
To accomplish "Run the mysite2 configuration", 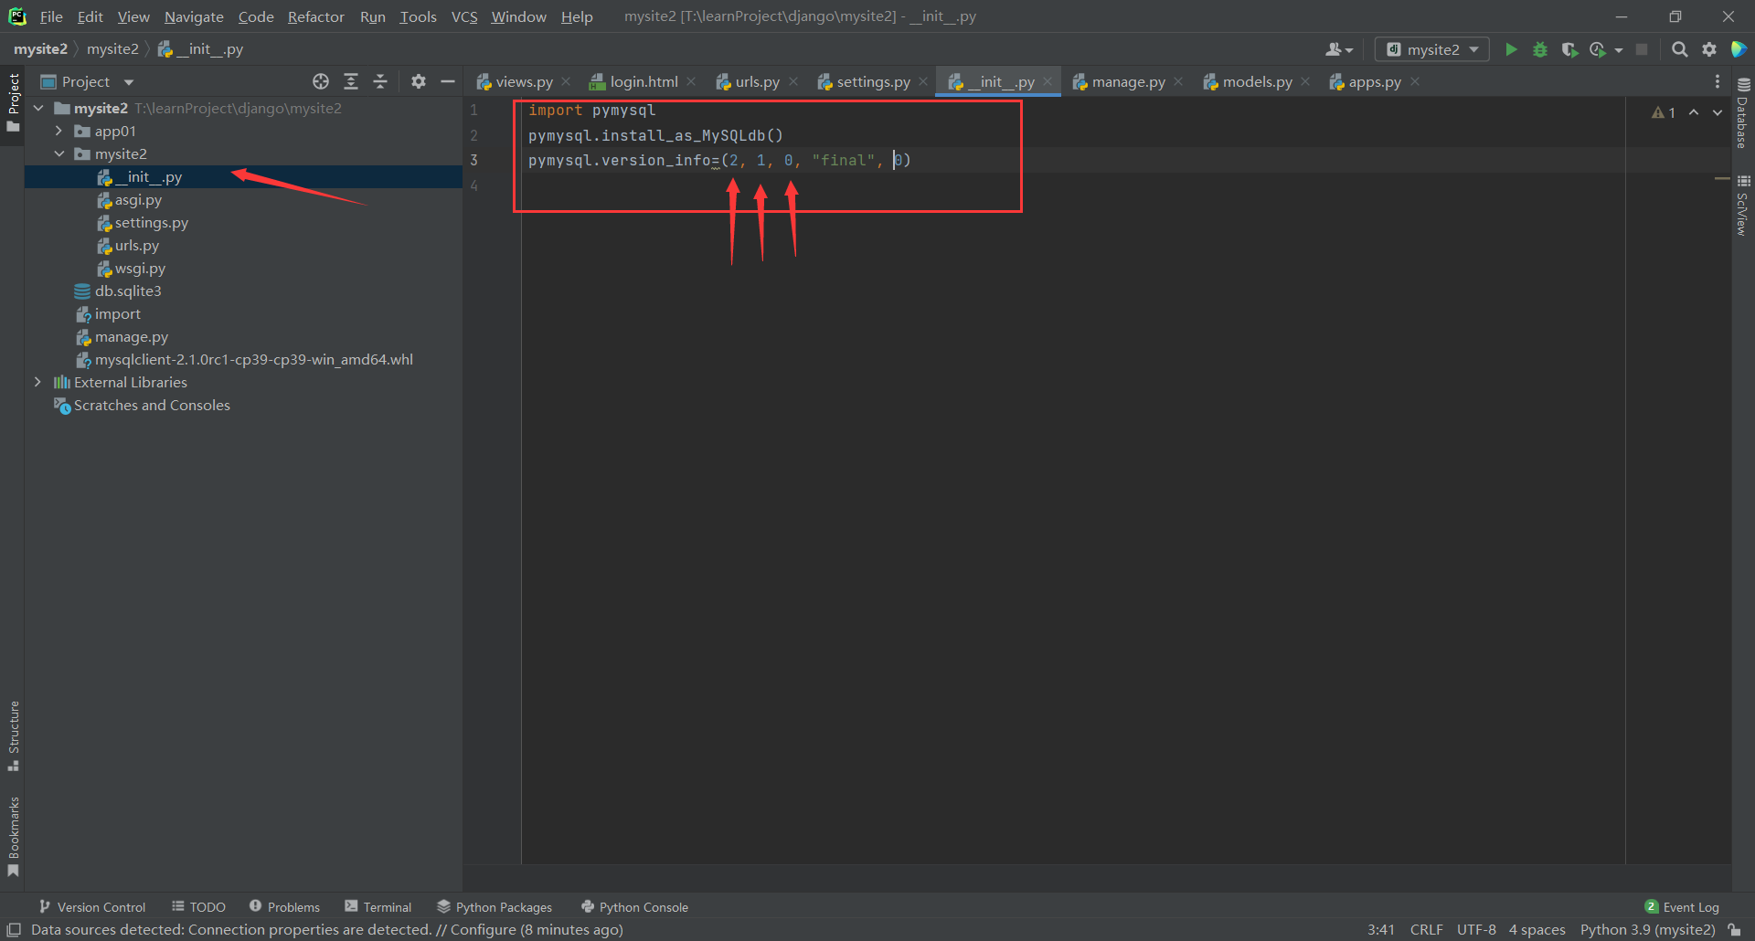I will point(1511,49).
